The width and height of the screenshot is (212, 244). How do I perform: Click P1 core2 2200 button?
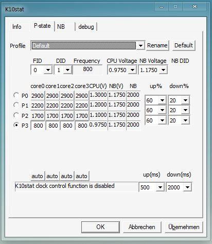click(67, 106)
